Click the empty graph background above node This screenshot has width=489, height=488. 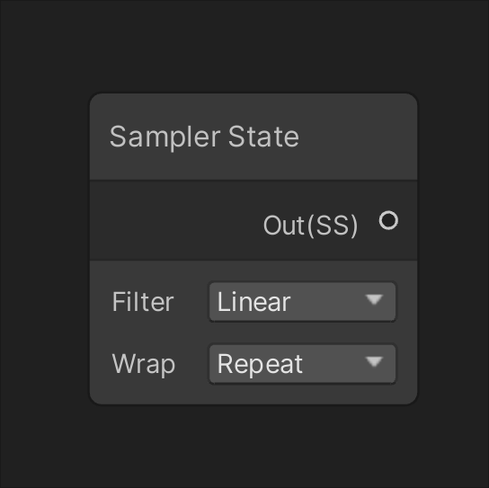click(x=244, y=45)
